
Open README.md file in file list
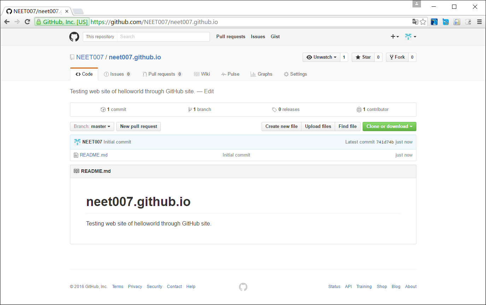click(94, 155)
